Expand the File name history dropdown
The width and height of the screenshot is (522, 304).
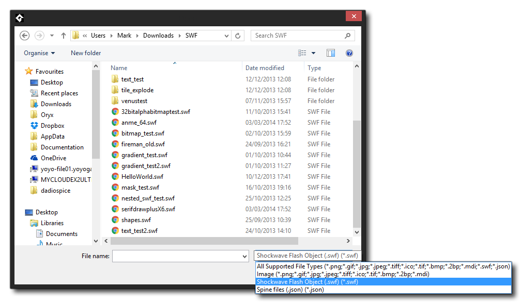point(245,256)
